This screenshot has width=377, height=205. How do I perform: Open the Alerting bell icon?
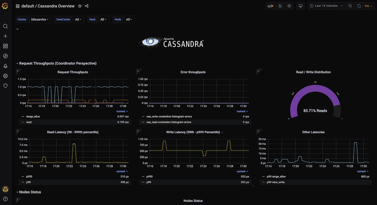click(5, 66)
